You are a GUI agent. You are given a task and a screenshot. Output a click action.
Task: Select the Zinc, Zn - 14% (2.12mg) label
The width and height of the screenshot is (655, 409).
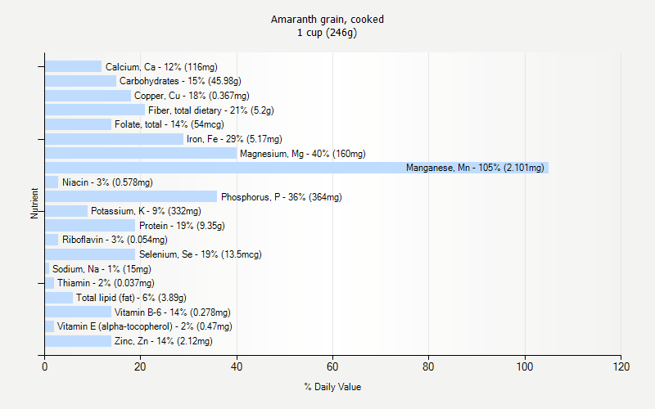(163, 341)
